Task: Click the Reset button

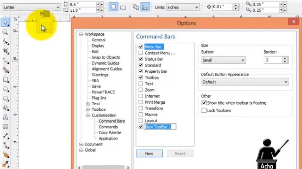Action: click(180, 154)
